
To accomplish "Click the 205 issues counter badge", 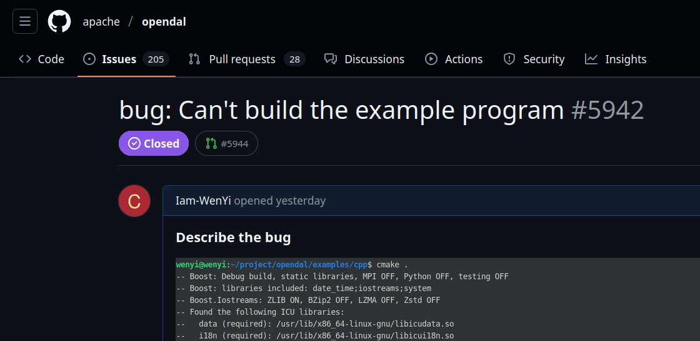I will tap(156, 59).
